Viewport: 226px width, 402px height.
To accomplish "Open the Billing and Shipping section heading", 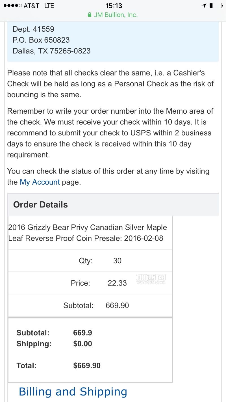I will (73, 392).
